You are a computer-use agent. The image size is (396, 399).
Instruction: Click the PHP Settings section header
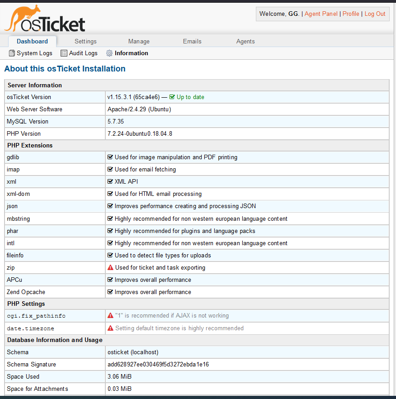point(26,304)
